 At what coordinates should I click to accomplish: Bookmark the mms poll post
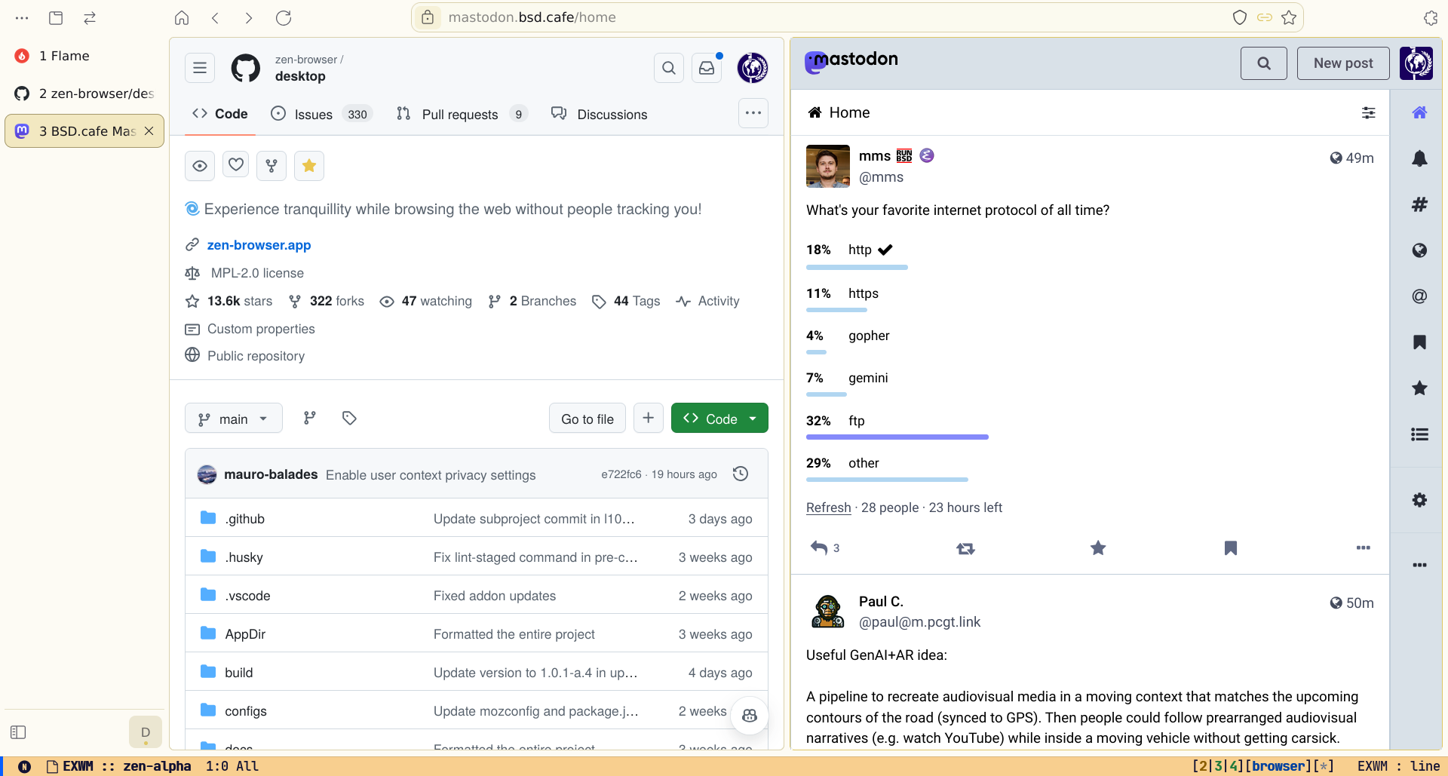(1230, 548)
